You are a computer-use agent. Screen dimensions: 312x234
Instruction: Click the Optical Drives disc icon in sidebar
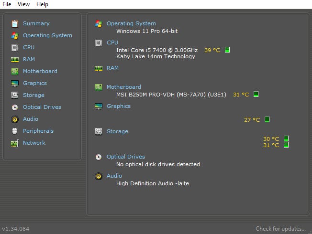click(15, 107)
